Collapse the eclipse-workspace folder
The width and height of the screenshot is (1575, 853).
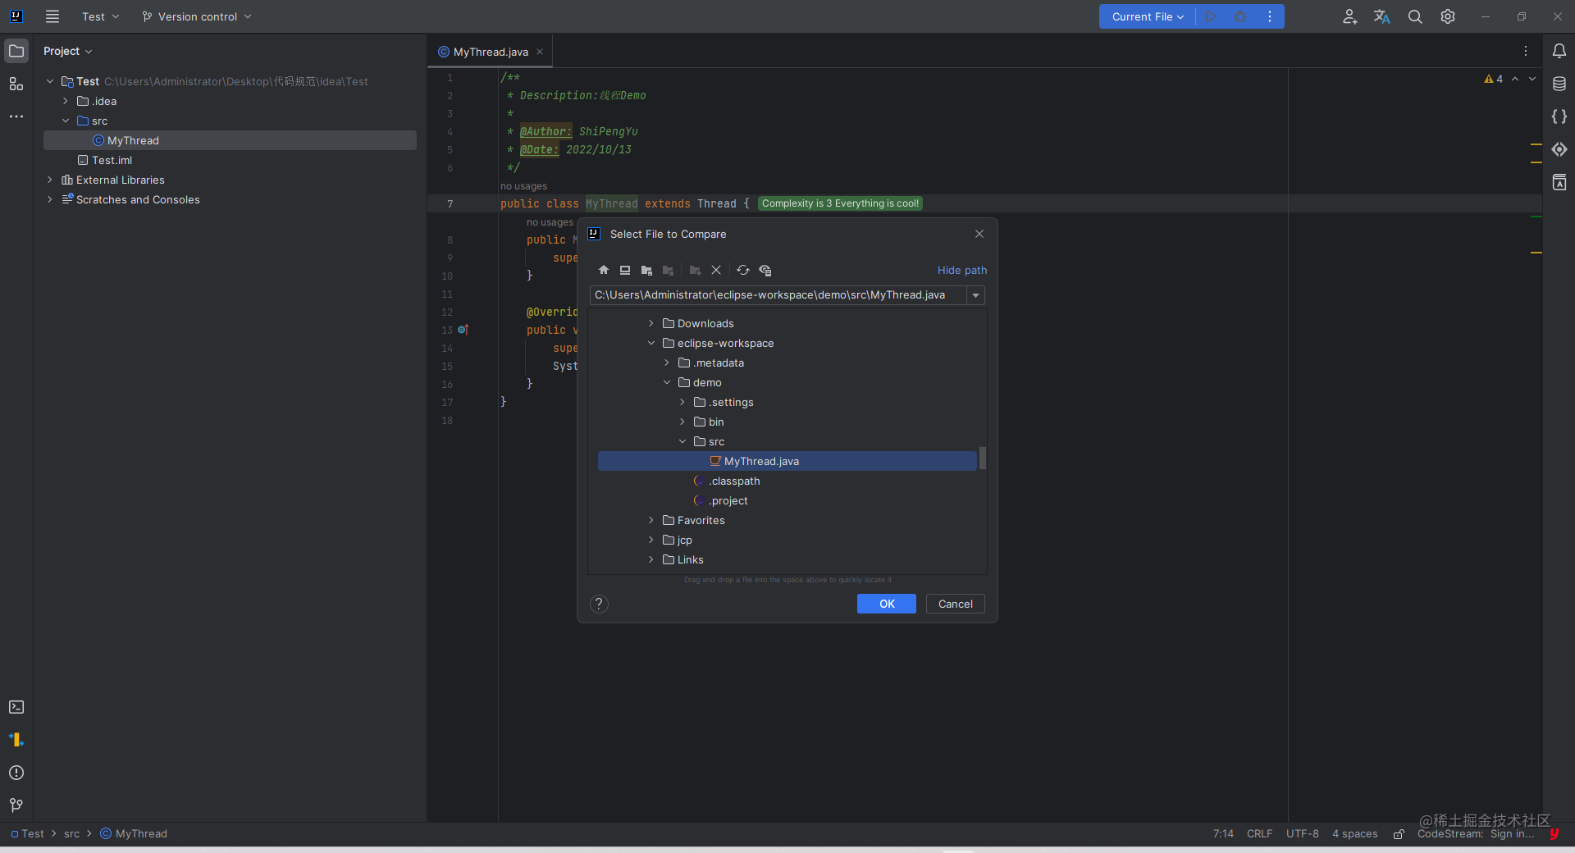(x=651, y=343)
